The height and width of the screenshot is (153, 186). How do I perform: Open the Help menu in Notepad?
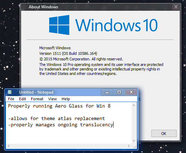pyautogui.click(x=66, y=99)
